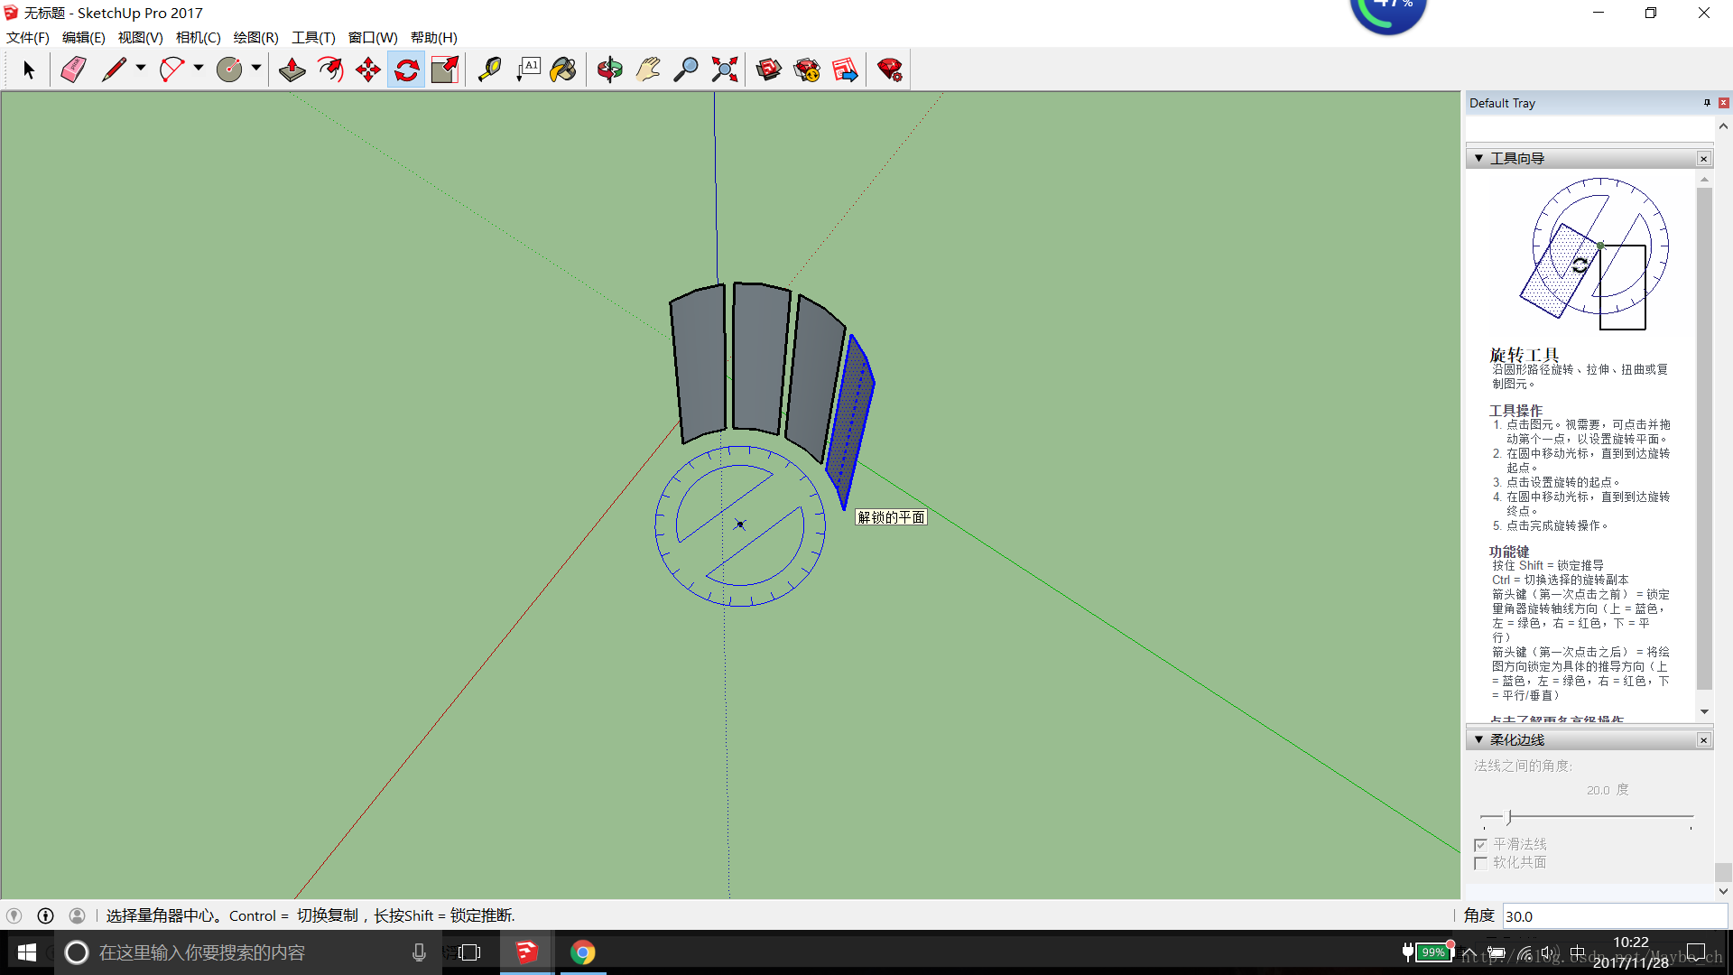Image resolution: width=1733 pixels, height=975 pixels.
Task: Choose the Text label tool
Action: pos(528,70)
